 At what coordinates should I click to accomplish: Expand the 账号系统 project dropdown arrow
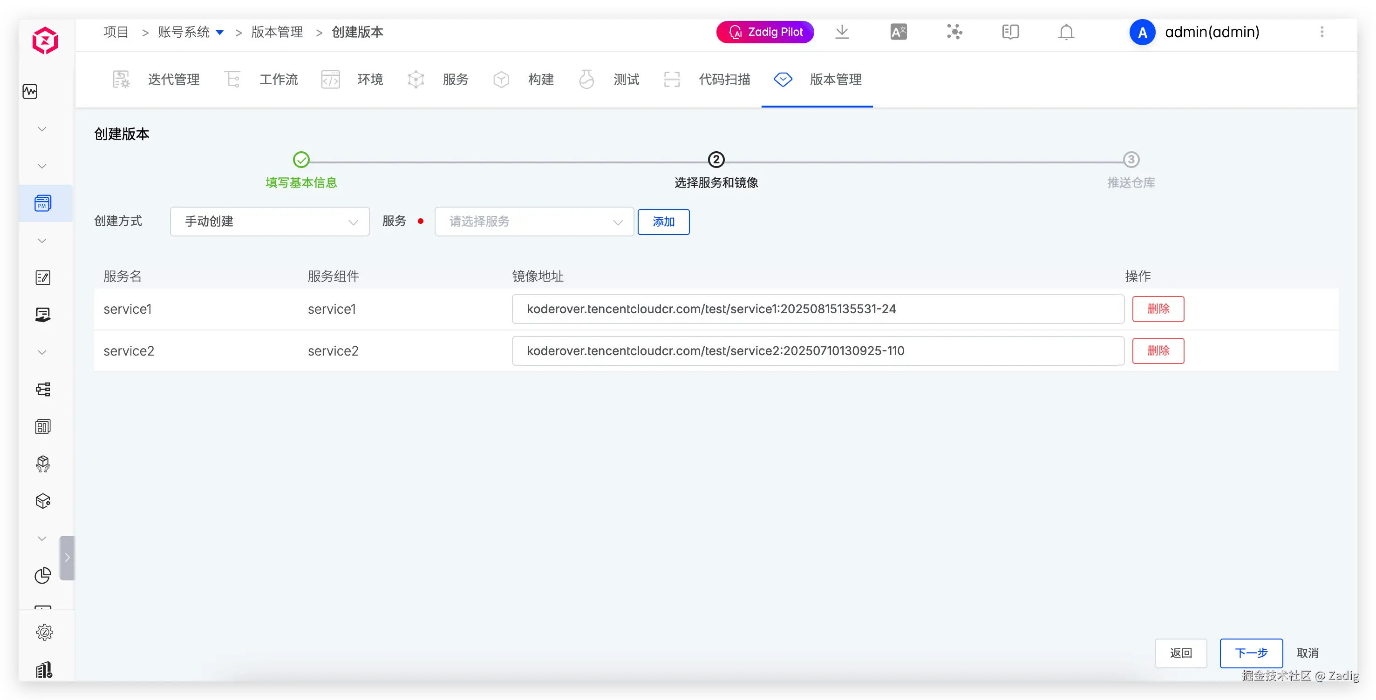click(x=219, y=33)
